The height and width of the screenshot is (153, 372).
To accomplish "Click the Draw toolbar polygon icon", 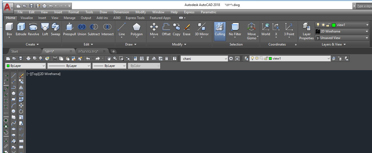I will pos(14,93).
